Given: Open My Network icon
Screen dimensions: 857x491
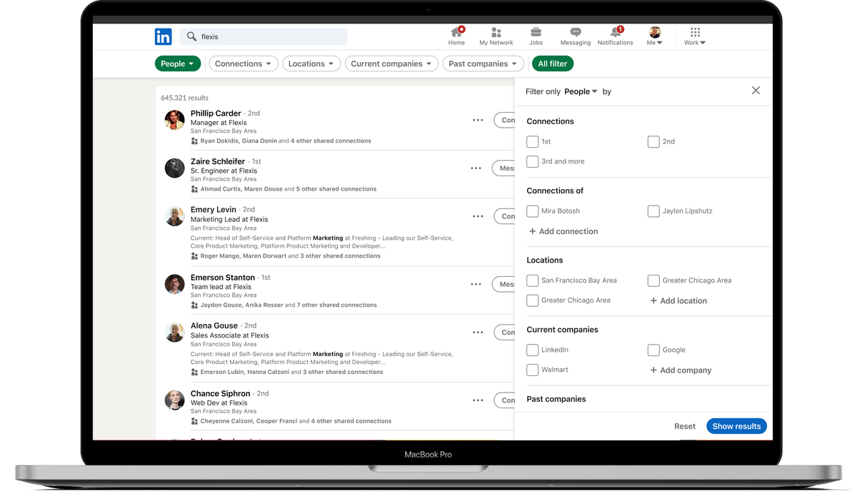Looking at the screenshot, I should 496,32.
